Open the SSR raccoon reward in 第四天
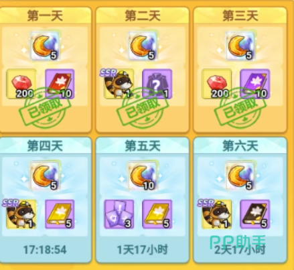 [x=21, y=214]
